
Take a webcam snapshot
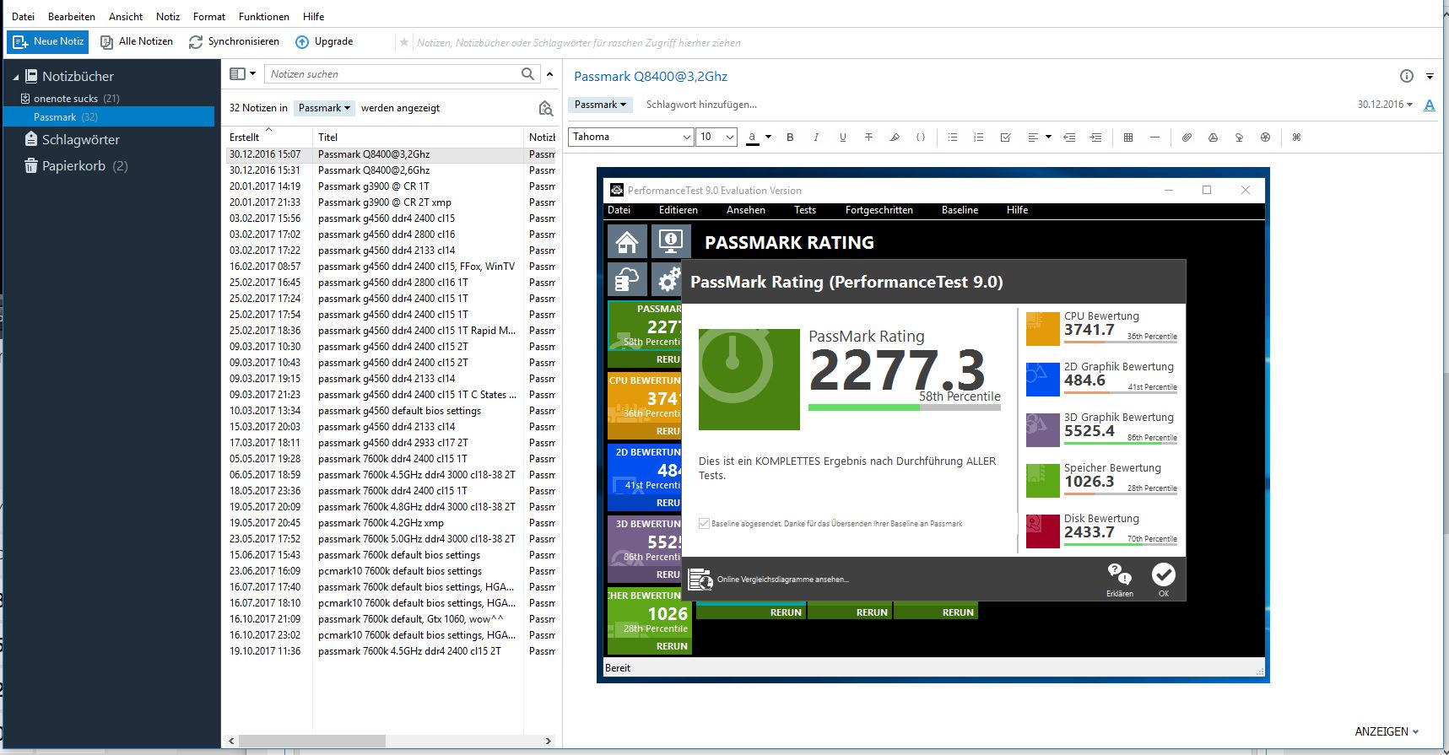[1265, 138]
